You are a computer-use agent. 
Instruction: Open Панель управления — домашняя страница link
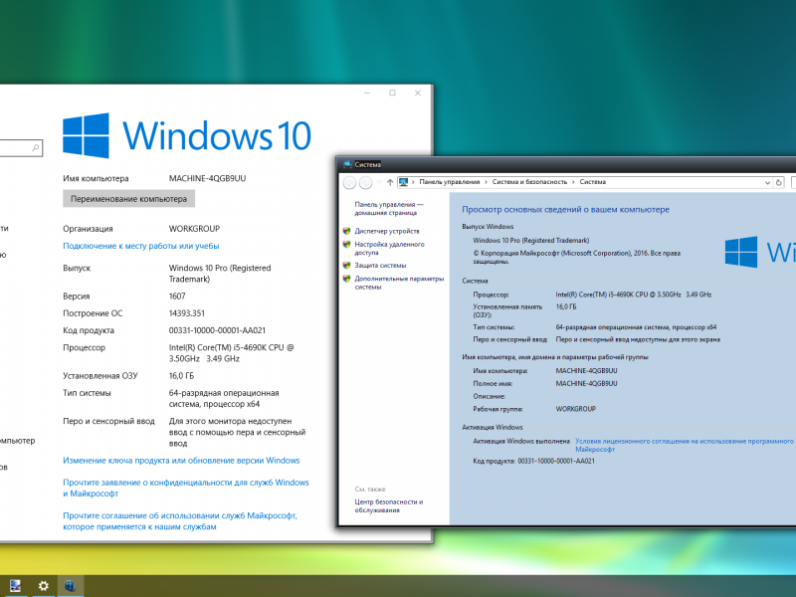389,209
